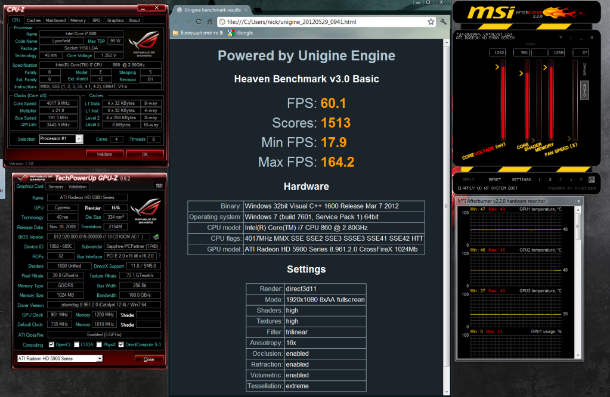Toggle the fan speed Auto button
Screen dimensions: 610x397
(584, 90)
